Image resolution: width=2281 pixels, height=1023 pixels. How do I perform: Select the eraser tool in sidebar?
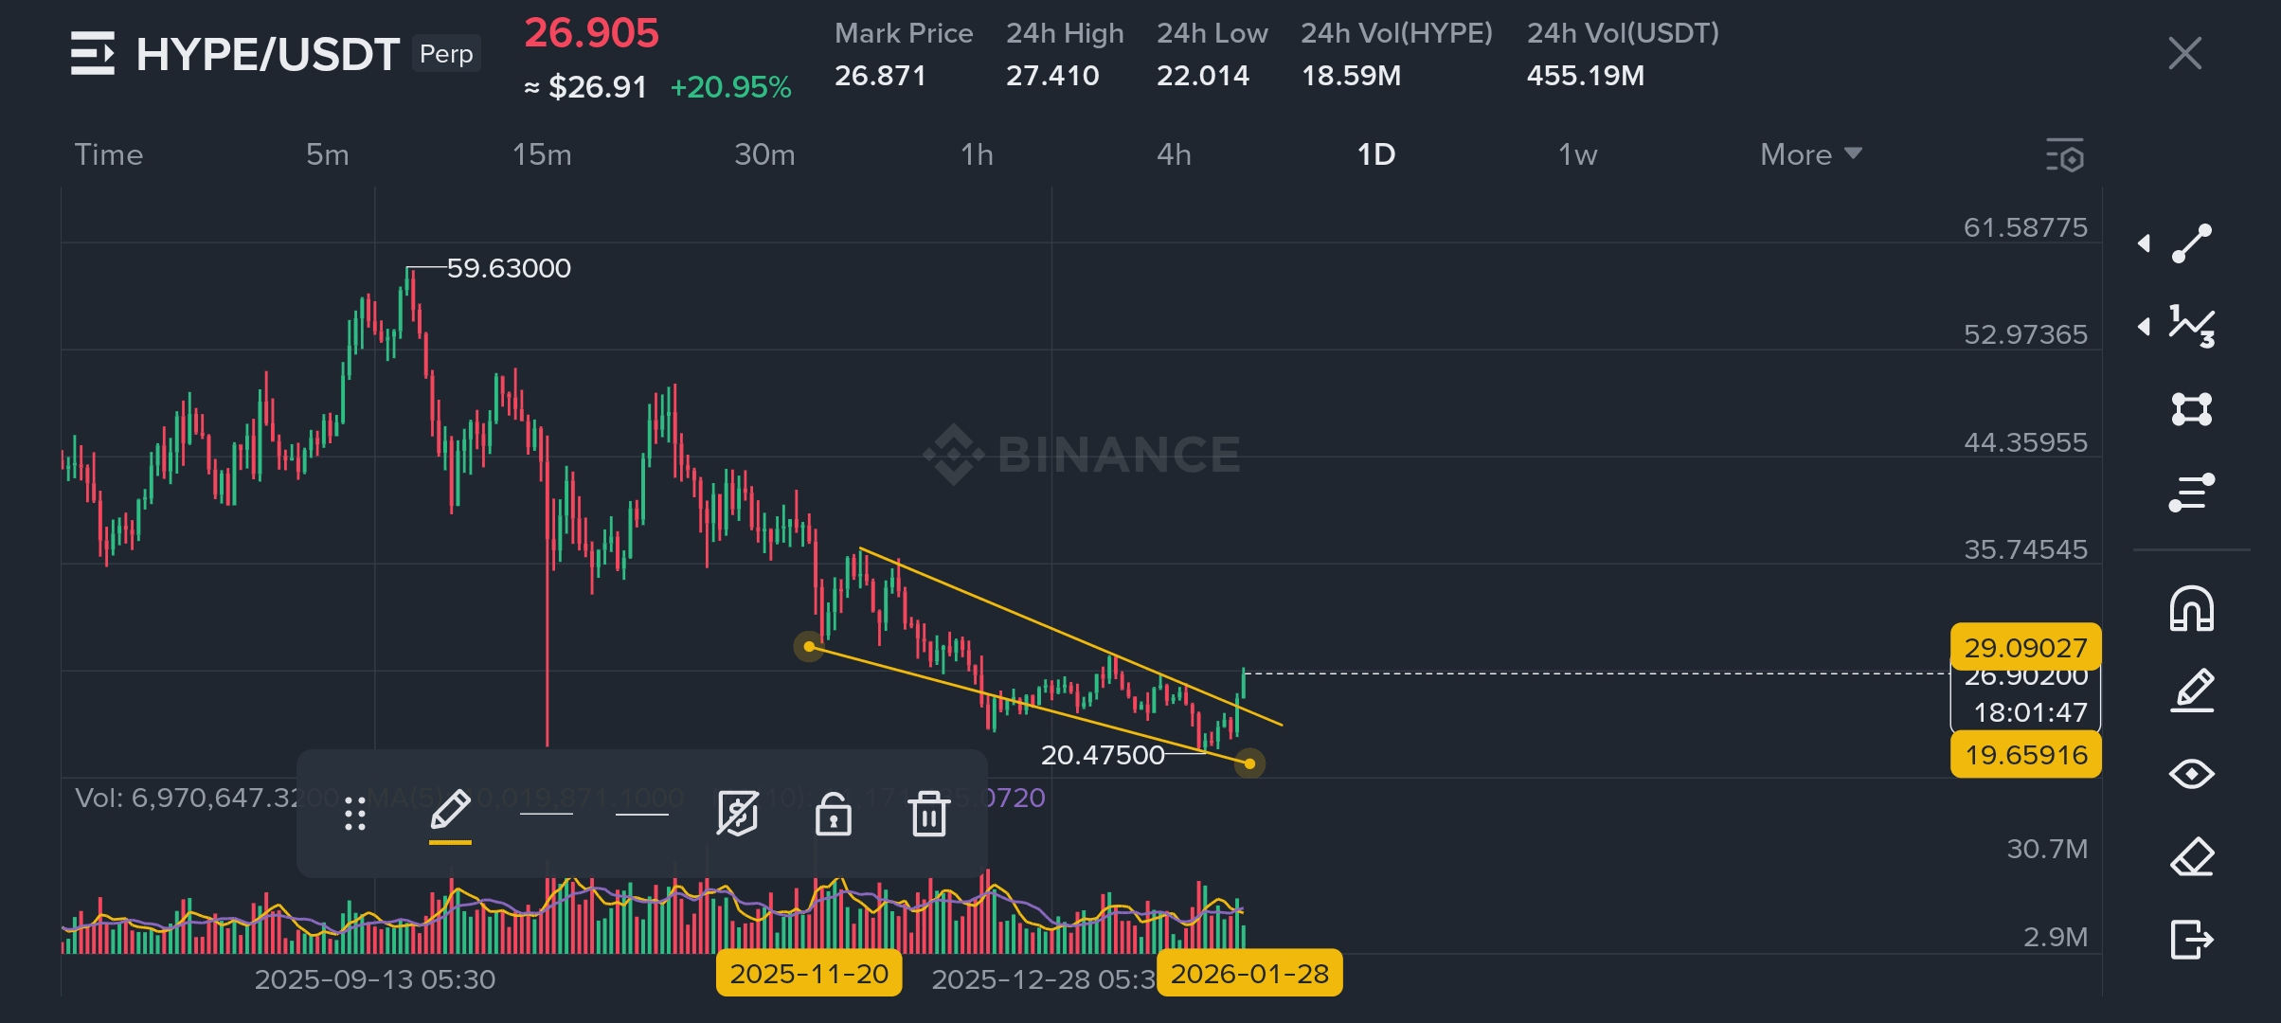point(2191,857)
